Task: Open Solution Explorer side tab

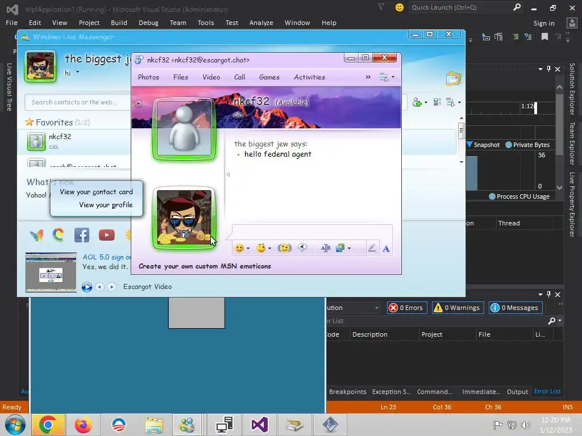Action: pos(572,89)
